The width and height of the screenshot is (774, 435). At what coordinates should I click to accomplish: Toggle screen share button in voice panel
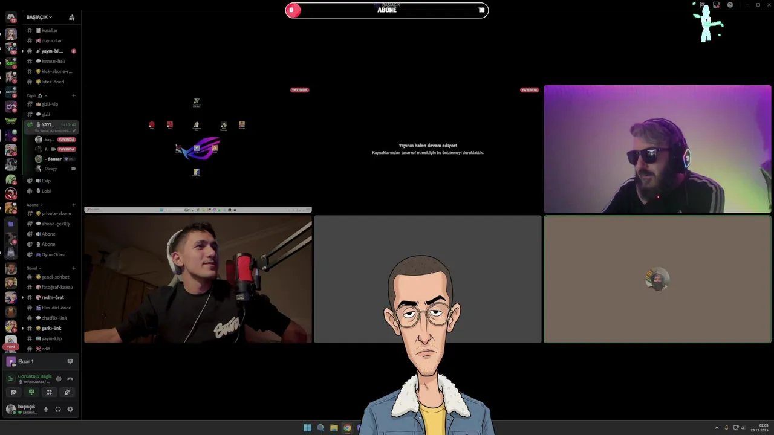(31, 392)
